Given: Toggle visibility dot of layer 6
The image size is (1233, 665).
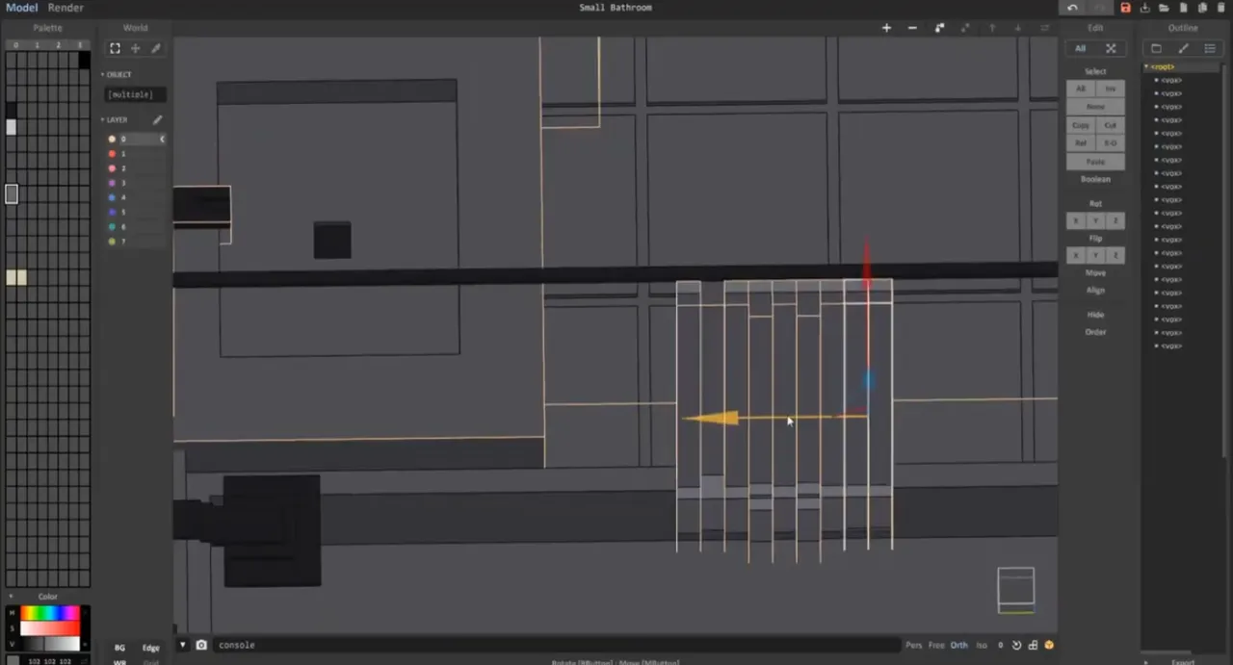Looking at the screenshot, I should coord(112,227).
